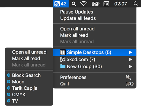The image size is (141, 108).
Task: Expand the Simple Desktops submenu arrow
Action: coord(131,52)
